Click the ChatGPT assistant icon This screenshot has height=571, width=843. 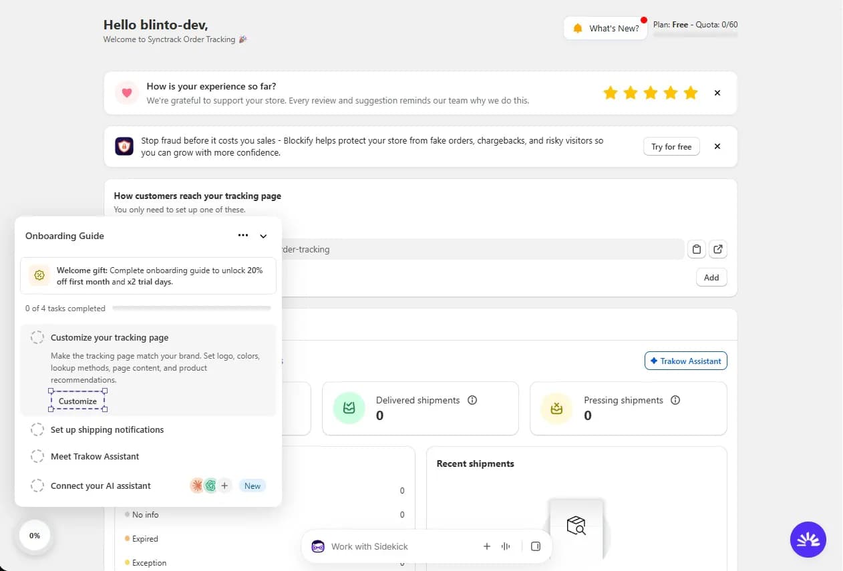tap(210, 486)
